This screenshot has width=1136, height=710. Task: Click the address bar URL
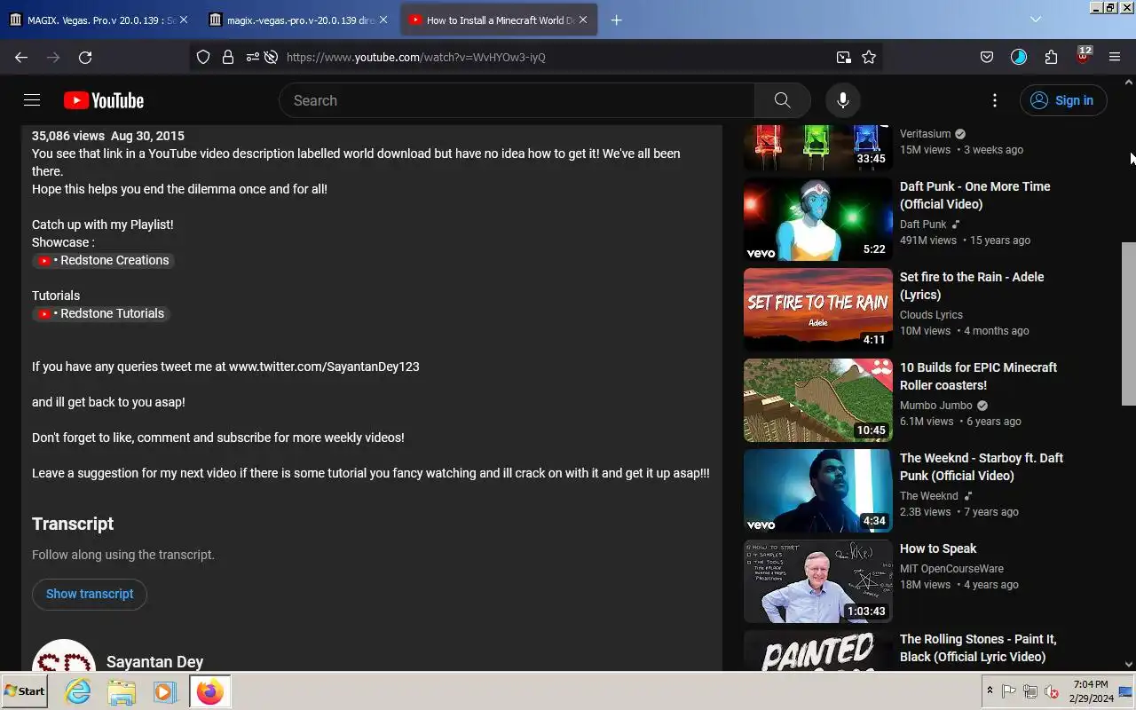click(x=416, y=57)
